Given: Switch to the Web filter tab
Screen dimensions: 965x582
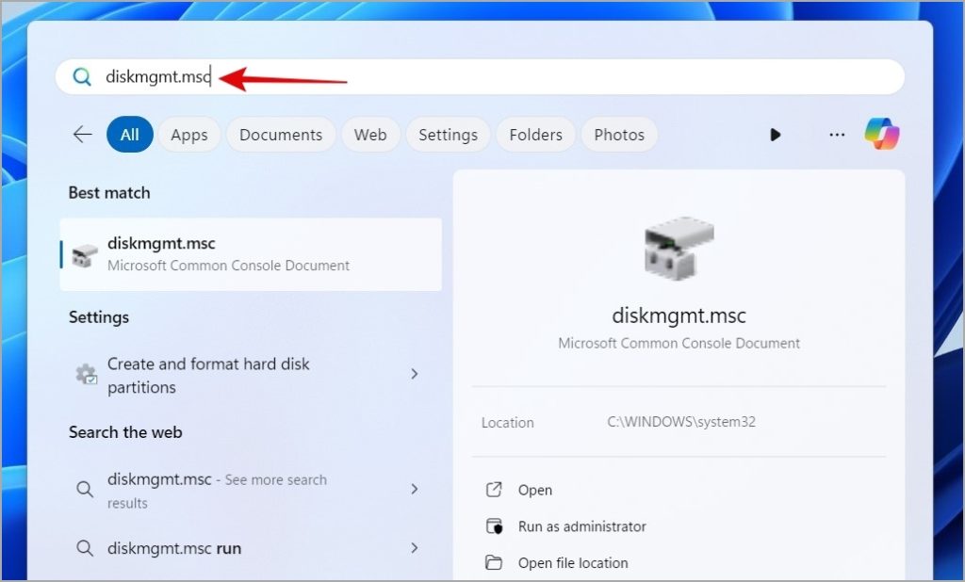Looking at the screenshot, I should pyautogui.click(x=370, y=134).
